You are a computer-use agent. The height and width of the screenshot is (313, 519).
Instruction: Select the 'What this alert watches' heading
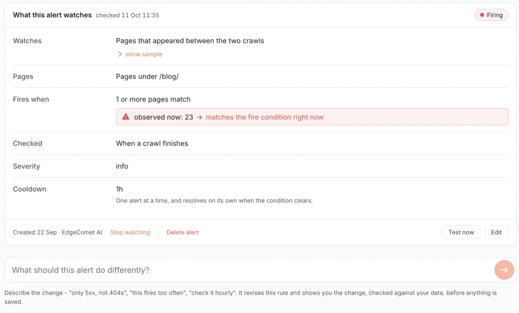pyautogui.click(x=52, y=15)
